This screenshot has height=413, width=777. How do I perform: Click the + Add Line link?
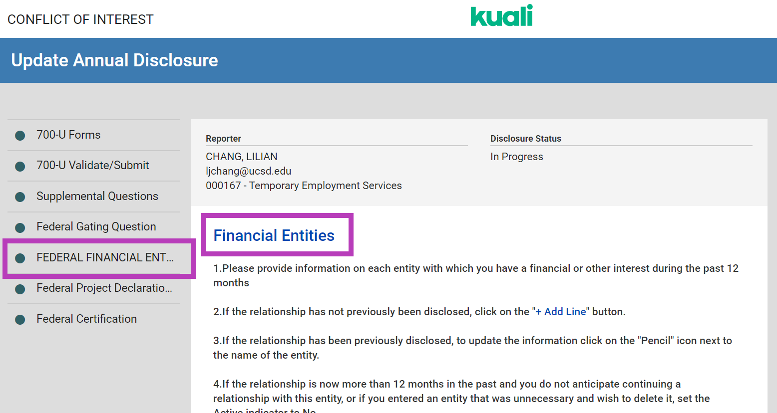click(x=561, y=311)
